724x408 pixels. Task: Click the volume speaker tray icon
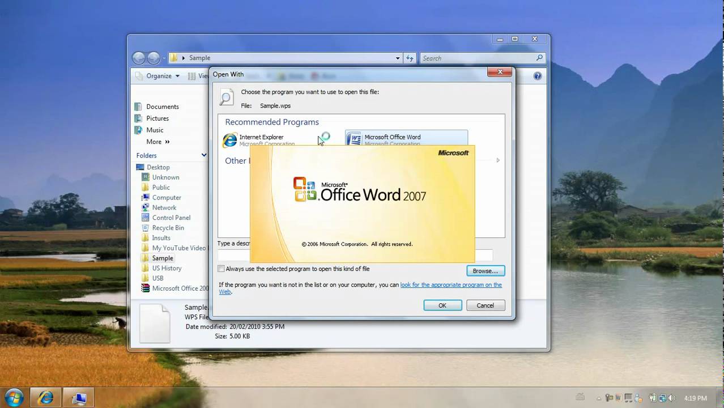coord(672,398)
